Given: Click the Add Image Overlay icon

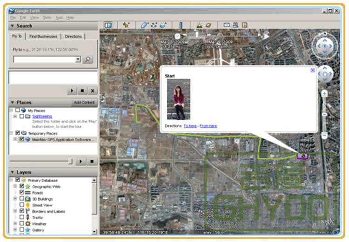Looking at the screenshot, I should (163, 26).
